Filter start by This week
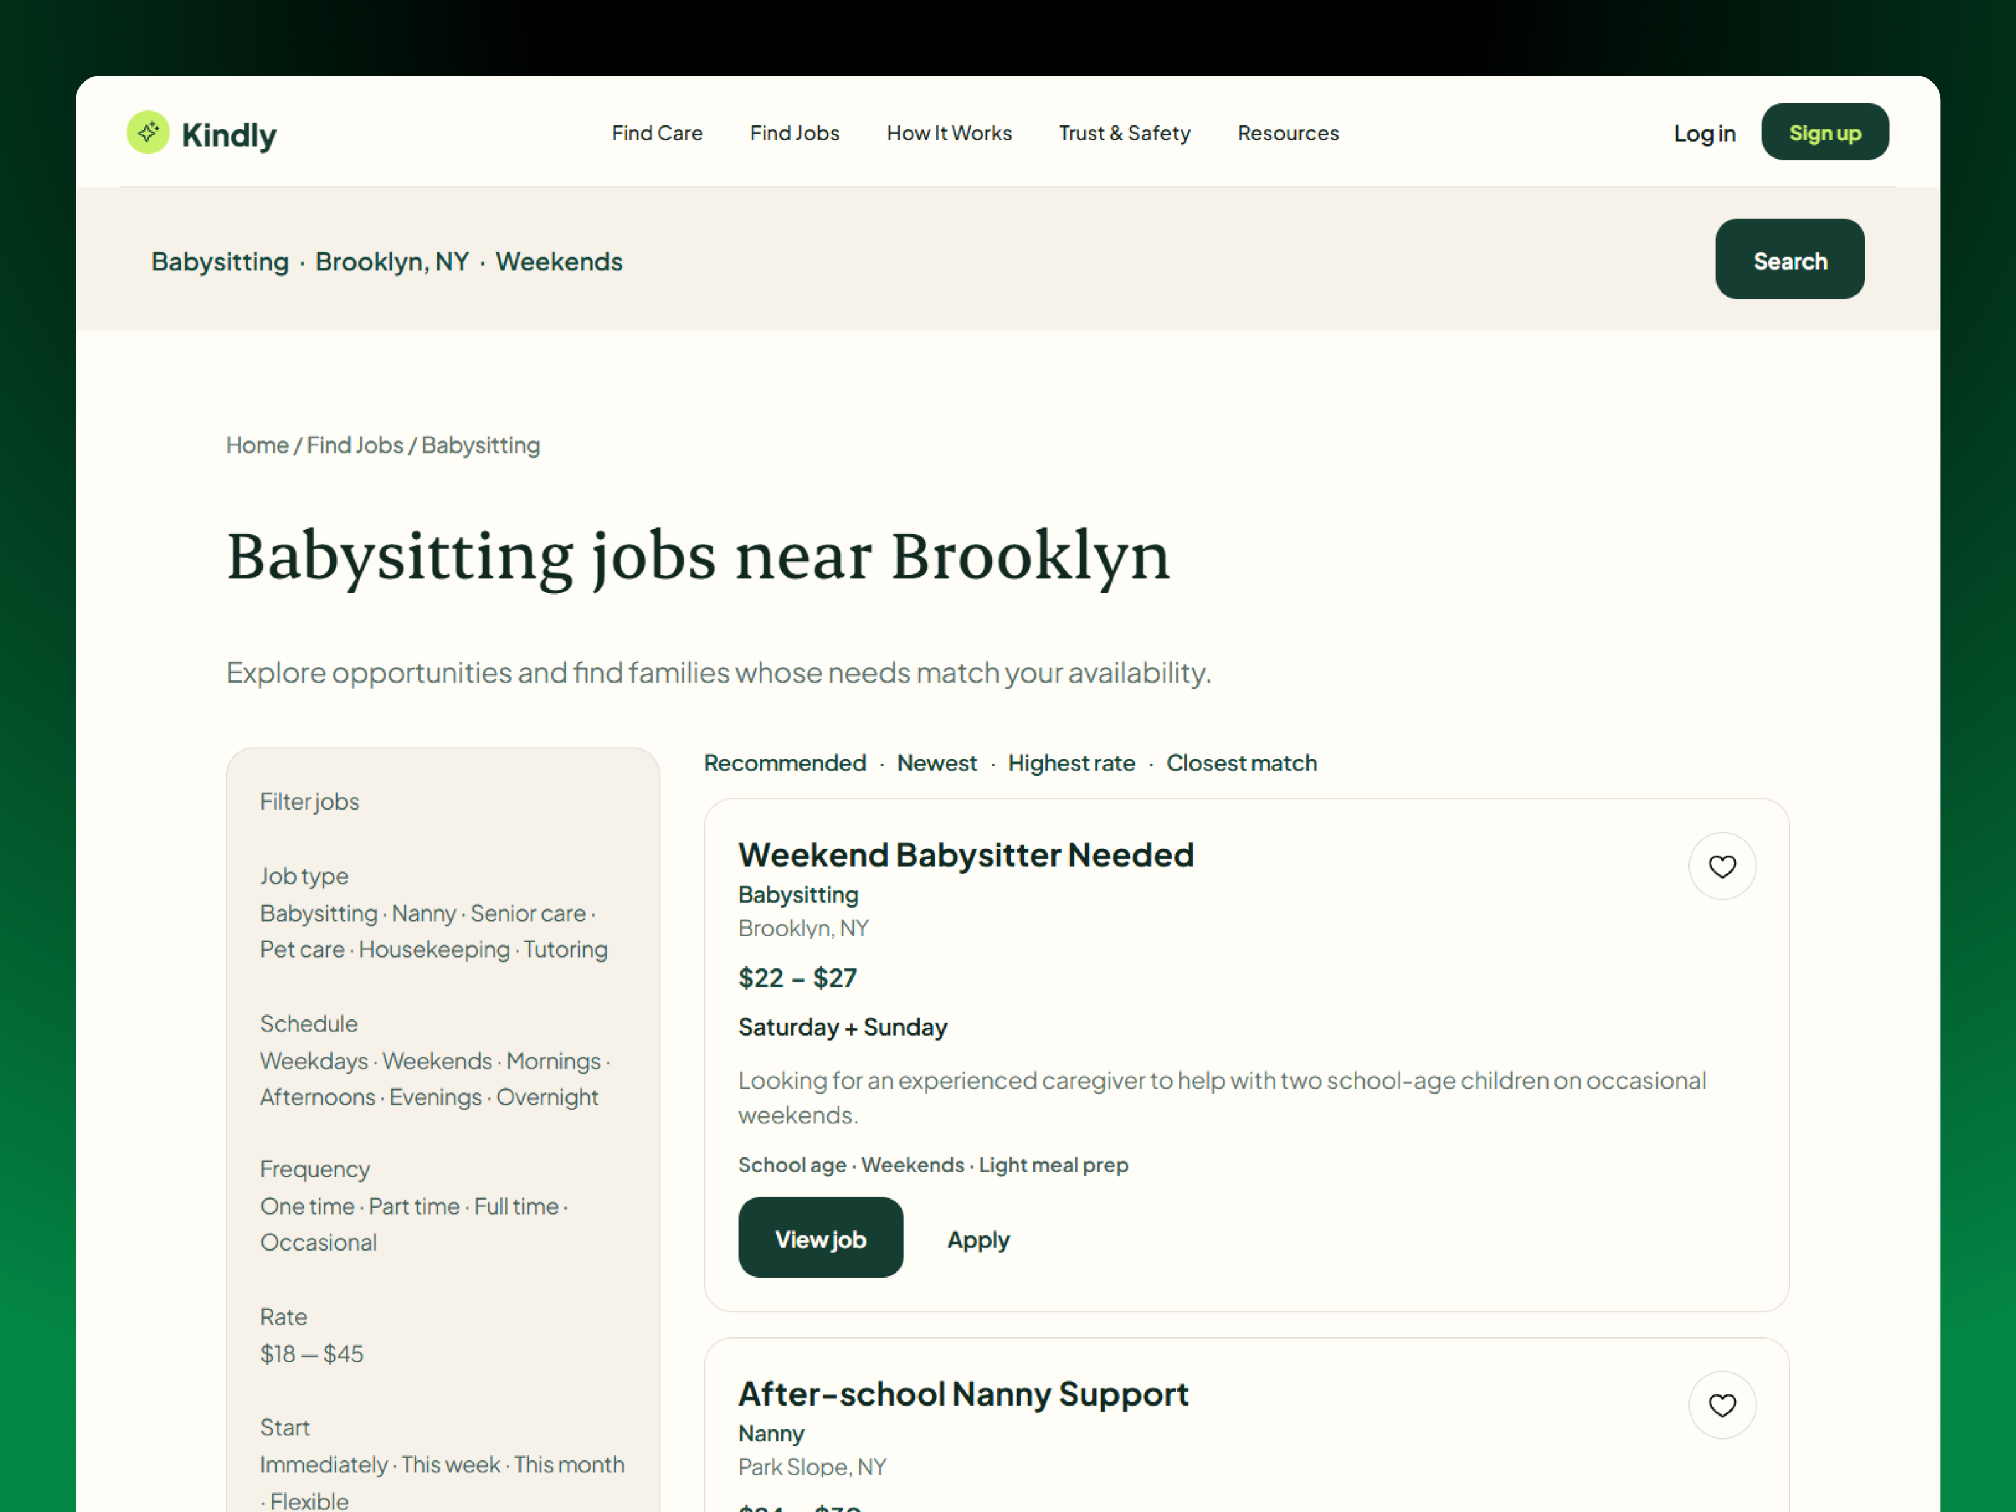This screenshot has height=1512, width=2016. 450,1465
